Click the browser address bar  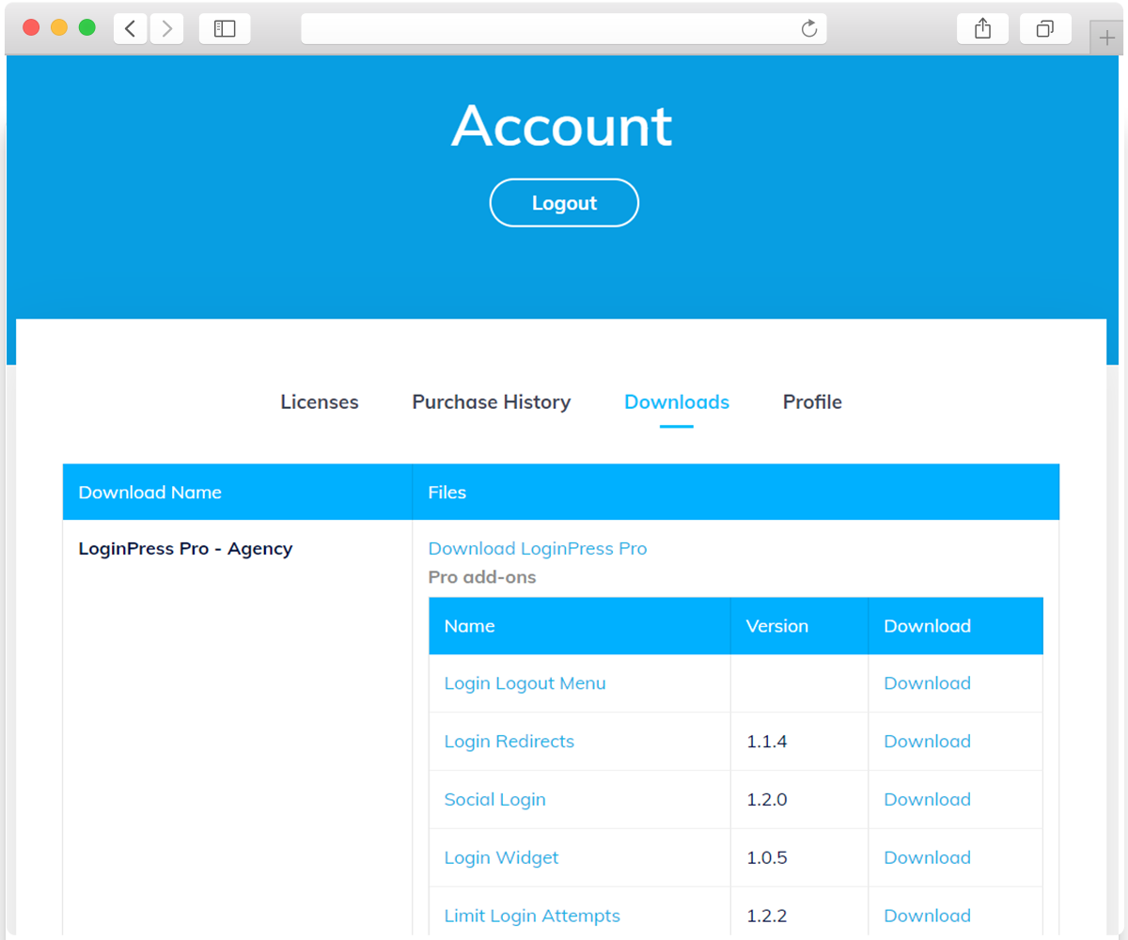click(564, 28)
